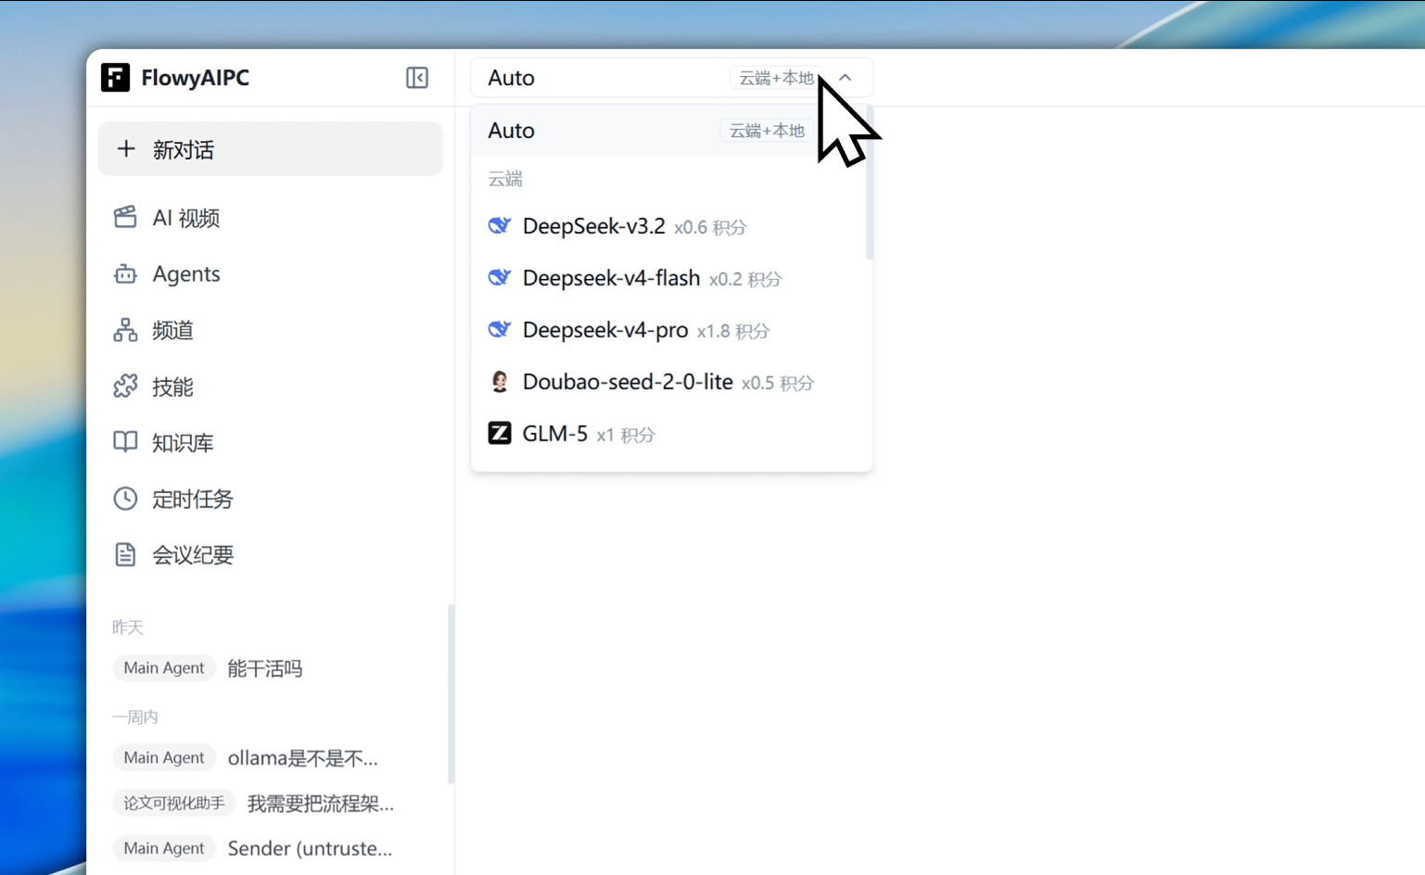The height and width of the screenshot is (875, 1425).
Task: Click the Agents robot icon
Action: click(125, 274)
